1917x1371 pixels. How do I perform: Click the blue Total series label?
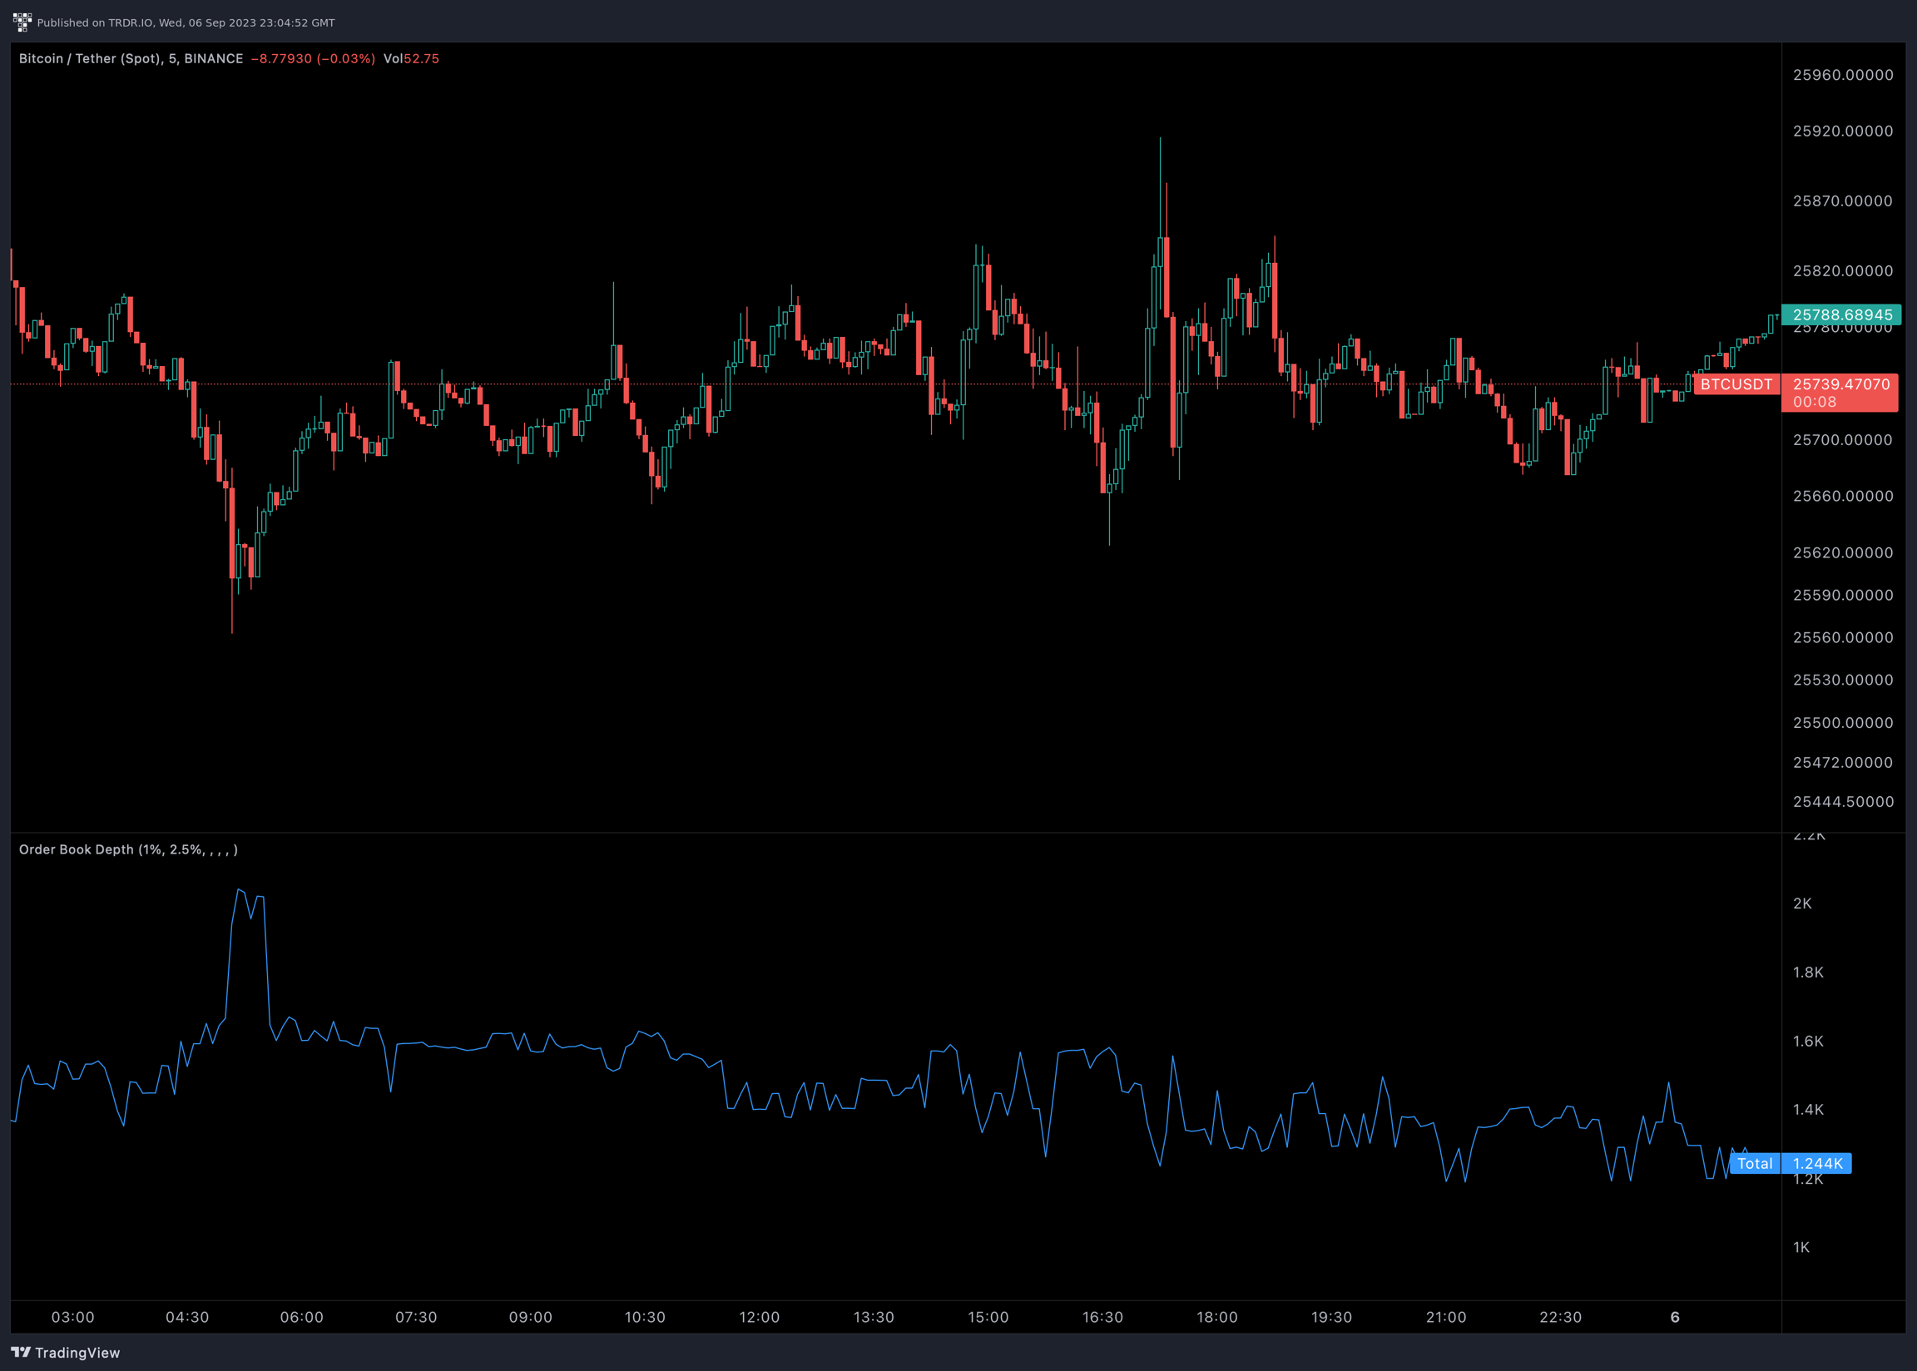(1754, 1163)
